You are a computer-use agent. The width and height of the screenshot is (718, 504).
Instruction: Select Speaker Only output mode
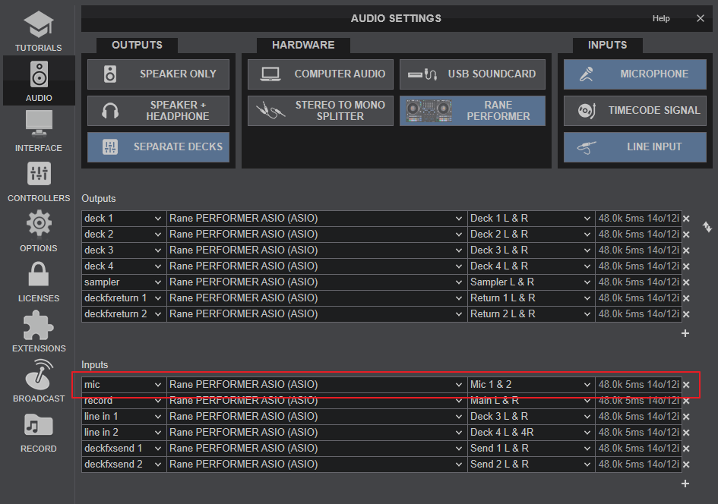point(159,74)
